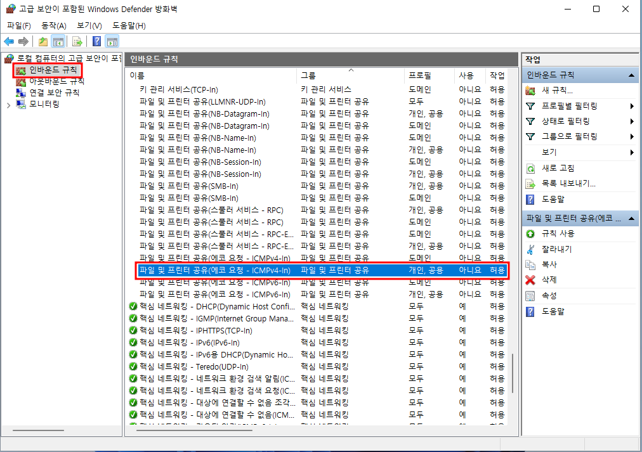Select 핵심 네트워킹 - 네트워크 환경 검색 알림 rule
The image size is (642, 452).
pos(217,379)
